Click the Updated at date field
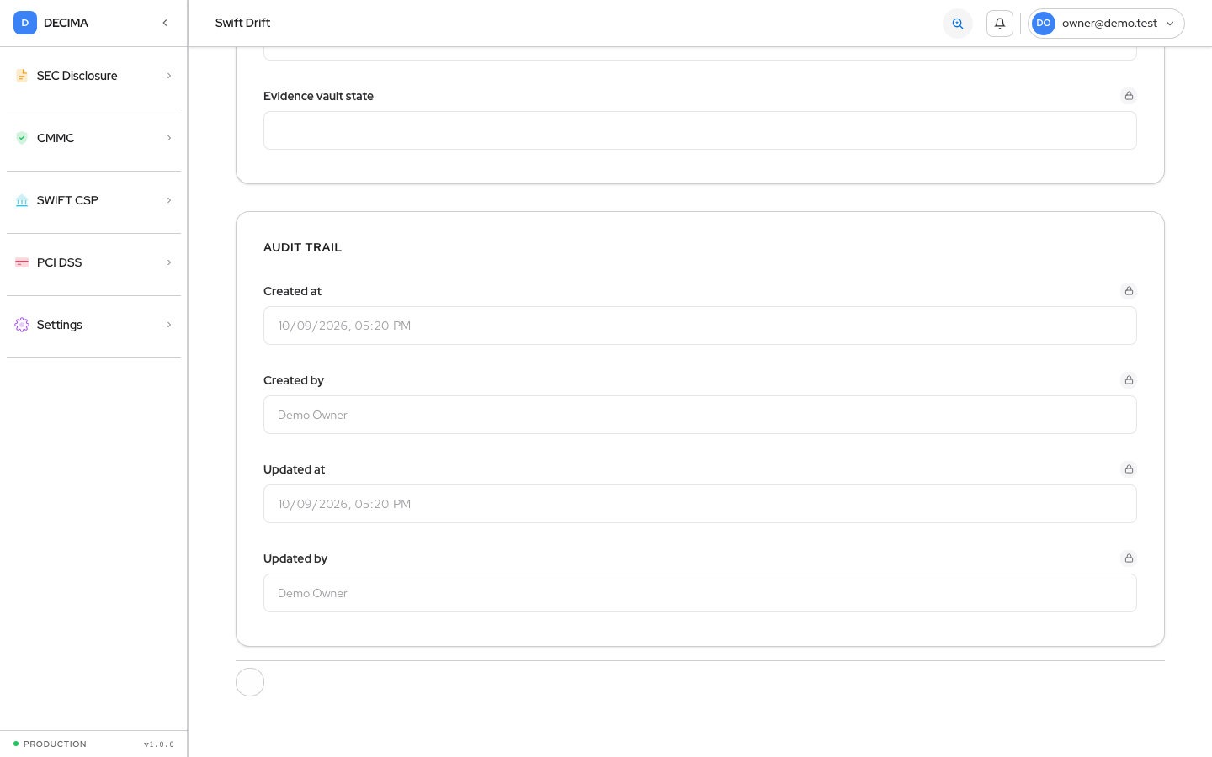 point(700,504)
